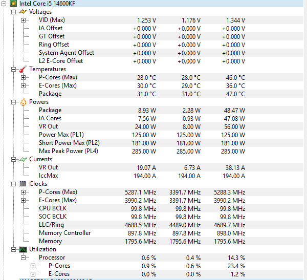
Task: Click the Voltages section lightning icon
Action: point(23,12)
